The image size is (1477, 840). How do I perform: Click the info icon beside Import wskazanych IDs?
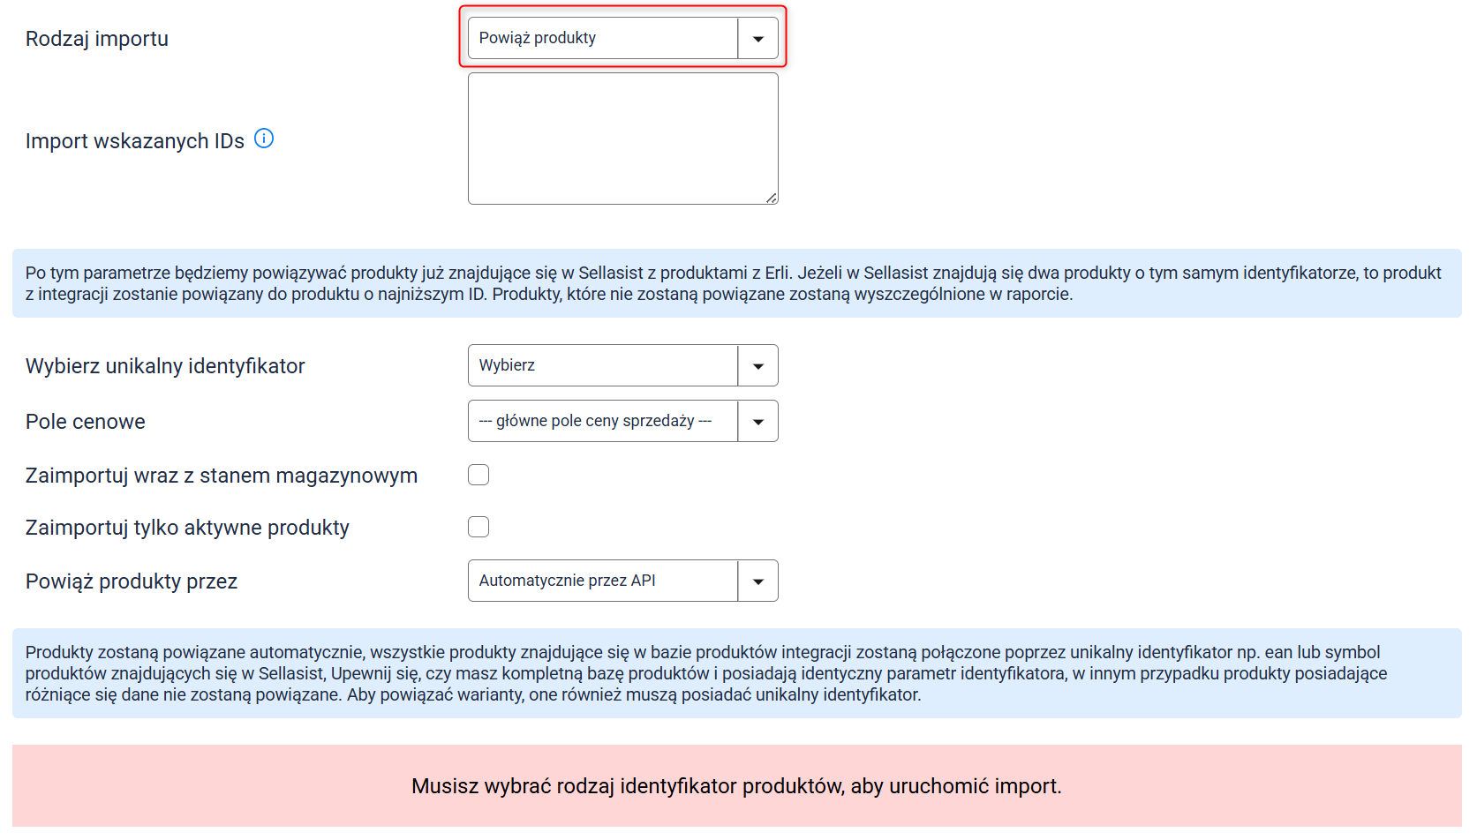[264, 139]
